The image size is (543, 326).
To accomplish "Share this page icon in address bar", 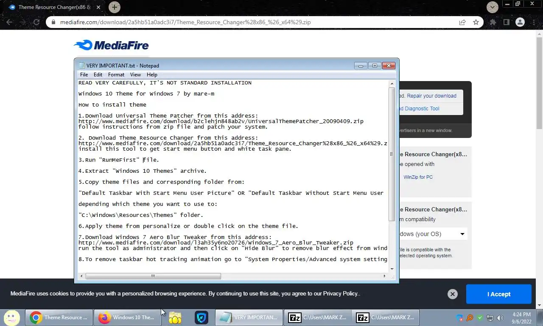I will (462, 22).
